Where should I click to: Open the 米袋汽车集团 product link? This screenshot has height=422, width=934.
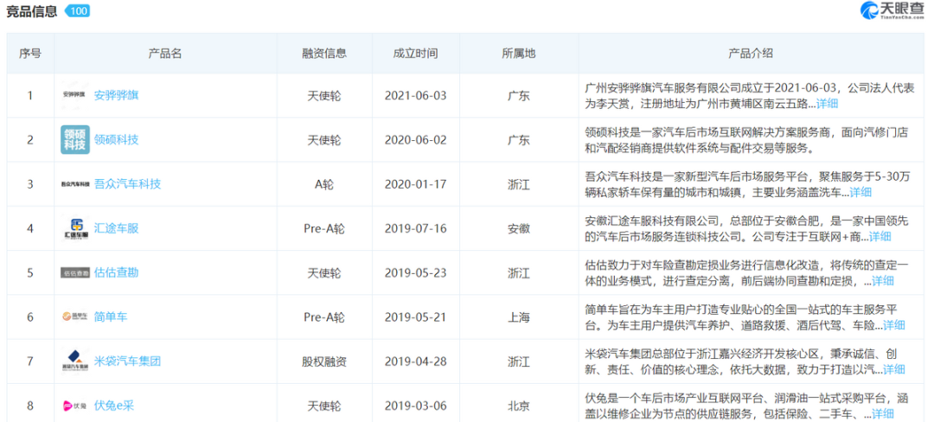[x=127, y=361]
